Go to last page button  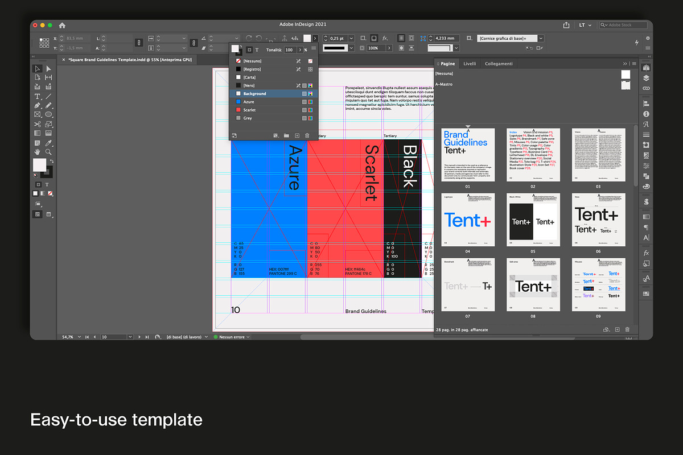tap(146, 337)
